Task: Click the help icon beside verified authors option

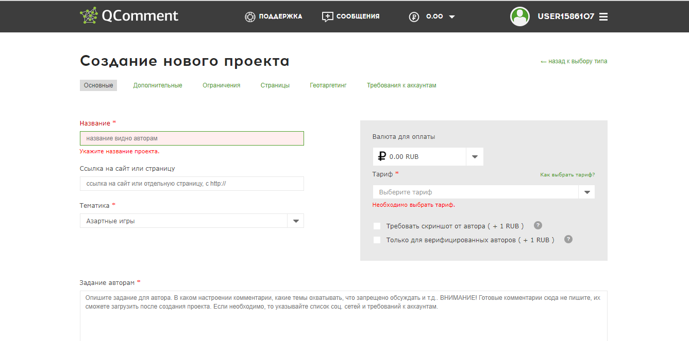Action: [x=568, y=239]
